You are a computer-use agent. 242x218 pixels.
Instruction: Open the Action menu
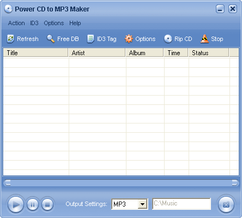(16, 23)
